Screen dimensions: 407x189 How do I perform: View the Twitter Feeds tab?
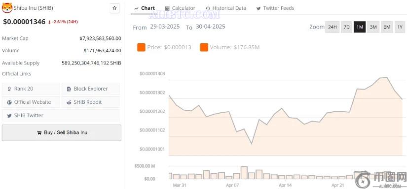pos(275,8)
